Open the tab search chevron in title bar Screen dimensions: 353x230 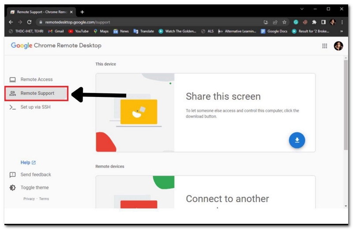point(302,9)
